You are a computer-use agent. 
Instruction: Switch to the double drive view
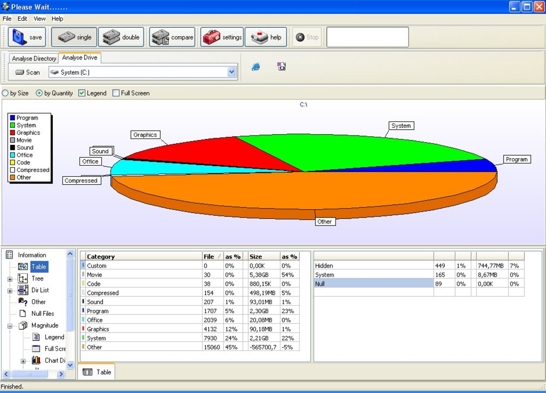coord(121,37)
